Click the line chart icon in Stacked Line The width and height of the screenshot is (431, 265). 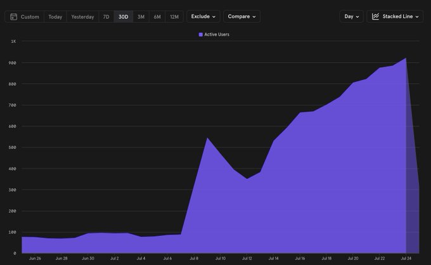(375, 16)
